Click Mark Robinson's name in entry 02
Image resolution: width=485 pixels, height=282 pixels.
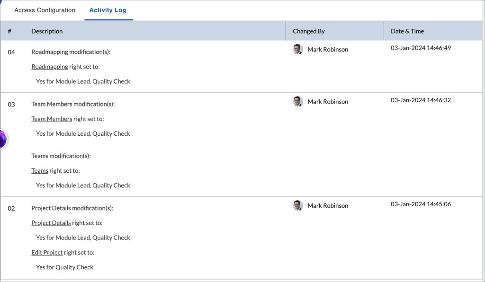pos(328,205)
